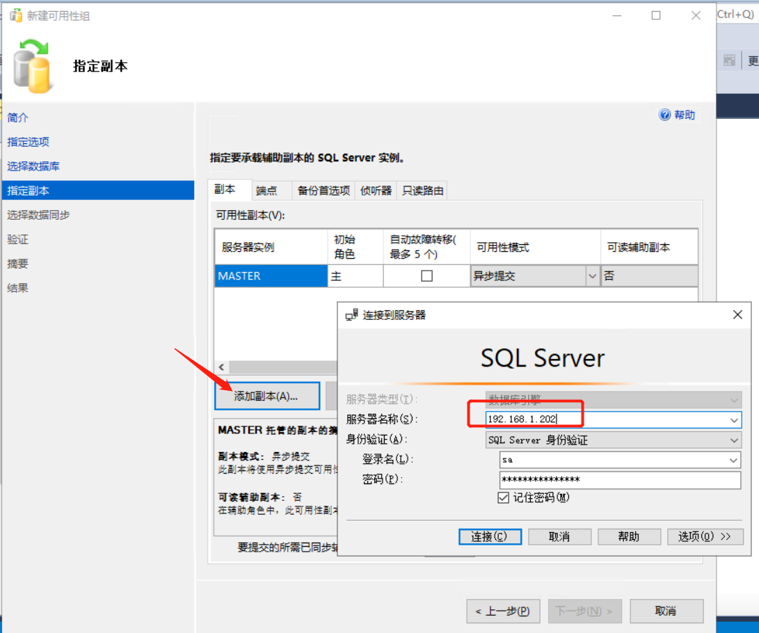Open availability mode dropdown for MASTER
This screenshot has height=633, width=759.
(x=592, y=276)
